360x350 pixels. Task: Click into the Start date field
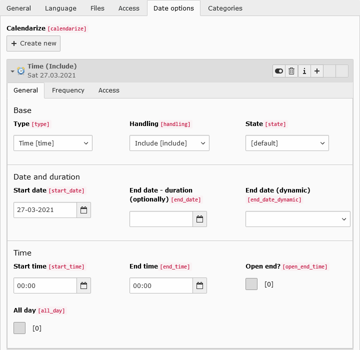click(x=45, y=210)
